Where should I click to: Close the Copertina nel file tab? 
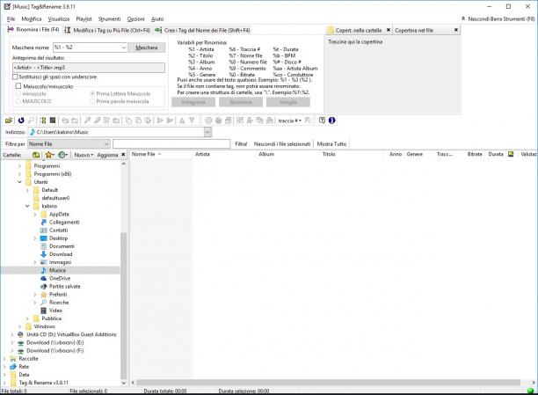pyautogui.click(x=456, y=30)
